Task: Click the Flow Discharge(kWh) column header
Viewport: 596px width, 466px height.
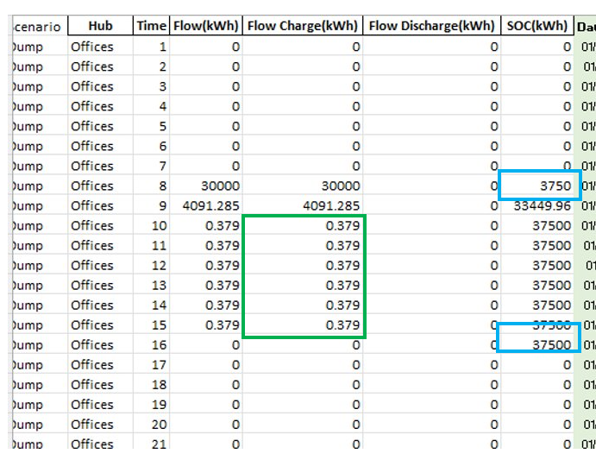Action: (x=431, y=26)
